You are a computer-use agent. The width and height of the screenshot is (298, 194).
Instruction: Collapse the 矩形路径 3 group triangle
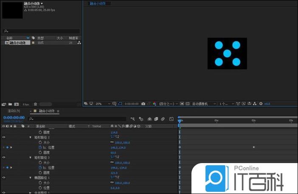click(x=30, y=158)
